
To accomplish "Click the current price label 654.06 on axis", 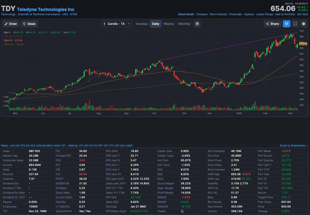I will point(303,44).
